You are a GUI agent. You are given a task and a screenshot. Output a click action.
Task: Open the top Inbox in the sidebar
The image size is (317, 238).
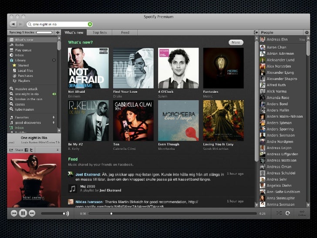click(x=19, y=55)
